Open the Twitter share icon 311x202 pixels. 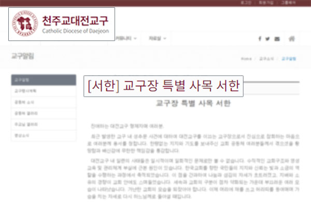pos(267,39)
